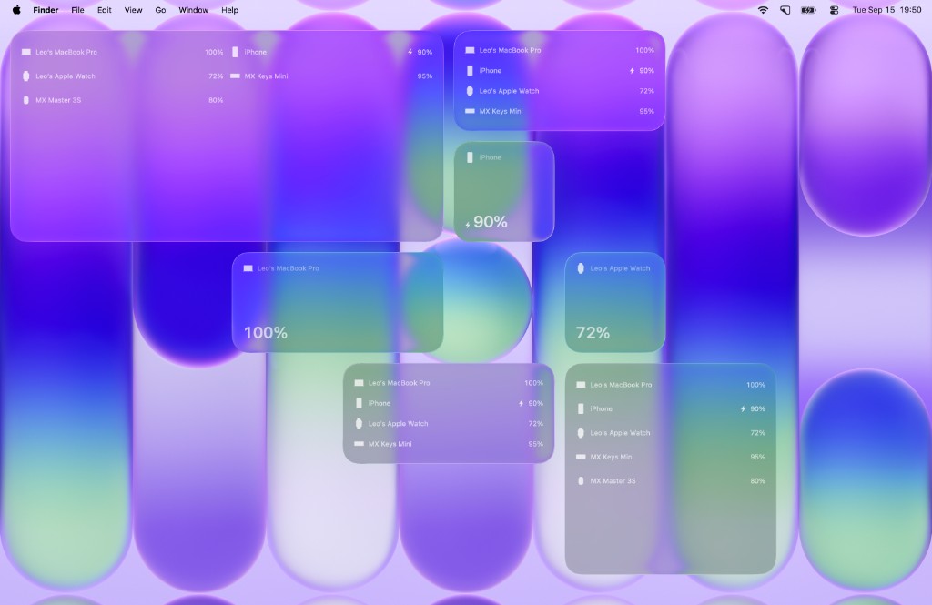Click watch icon in small Apple Watch widget
932x605 pixels.
tap(581, 268)
